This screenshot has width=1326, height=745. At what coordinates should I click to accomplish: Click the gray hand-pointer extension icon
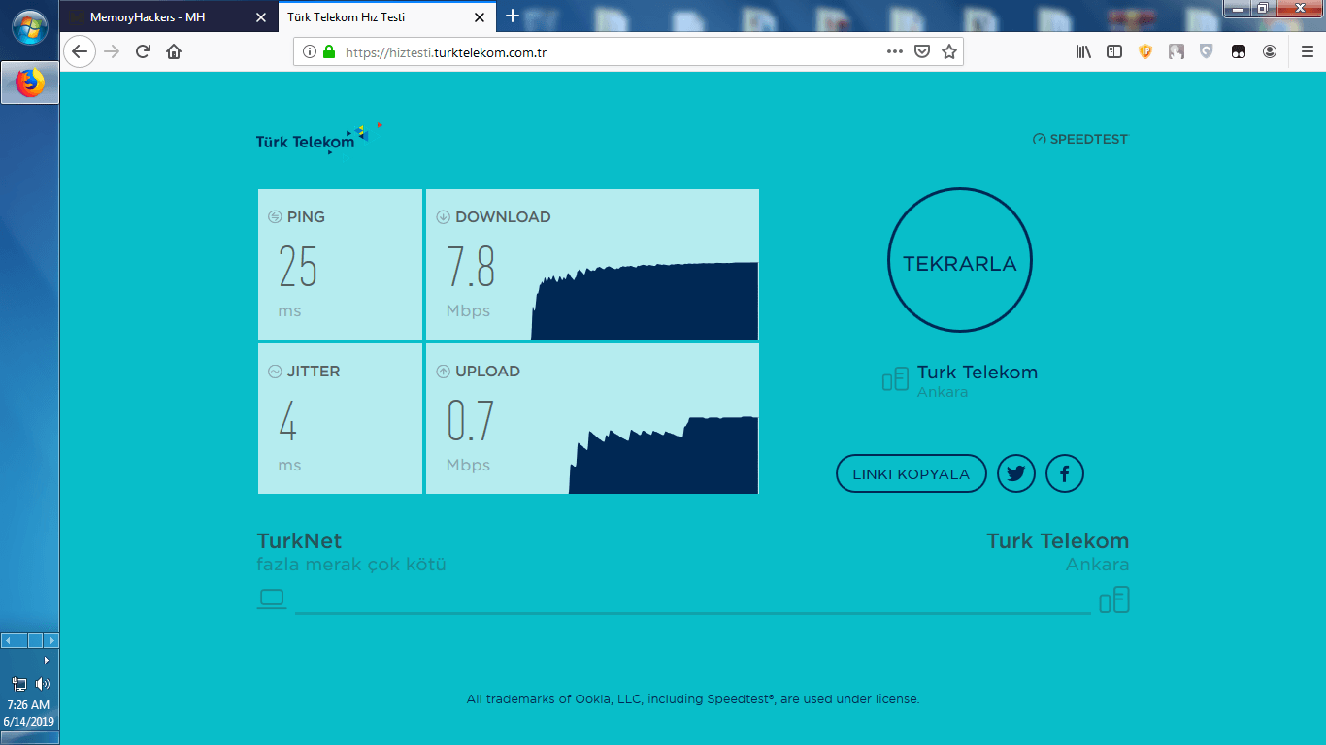tap(1177, 52)
